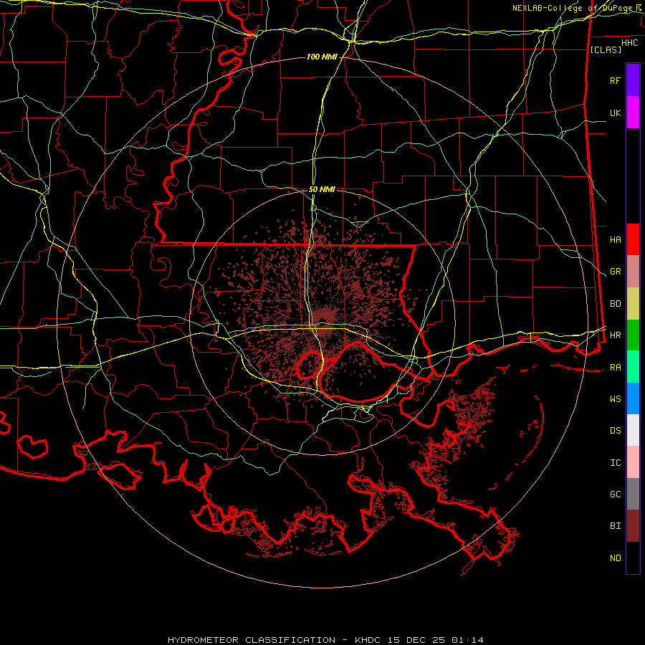Click the GC gray legend swatch
Viewport: 645px width, 645px height.
633,494
